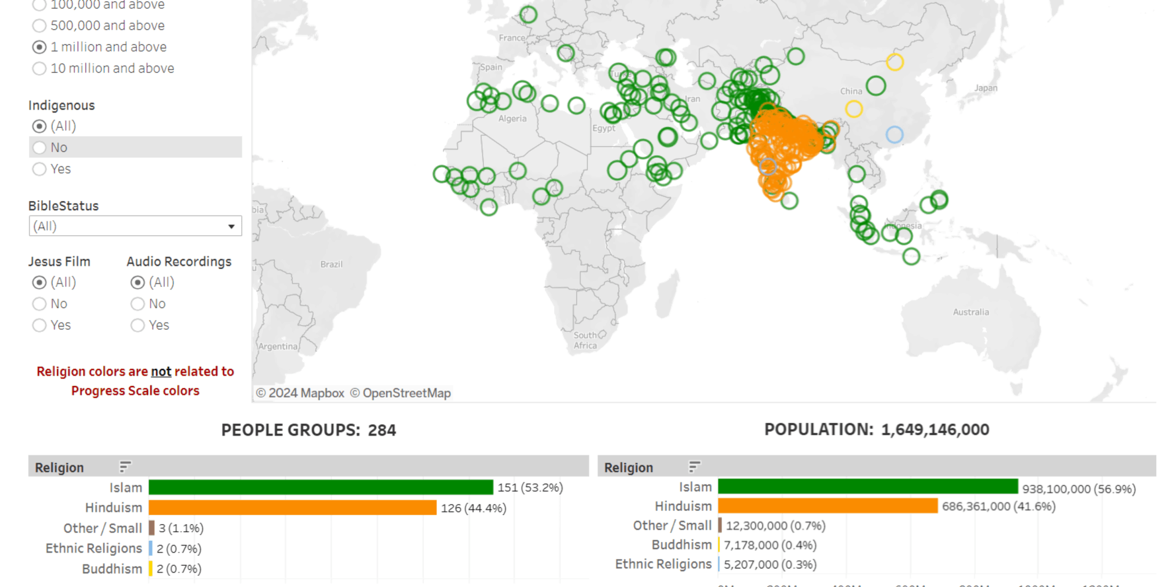Click the POPULATION: 1,649,146,000 total
Screen dimensions: 1174x587
click(x=877, y=430)
